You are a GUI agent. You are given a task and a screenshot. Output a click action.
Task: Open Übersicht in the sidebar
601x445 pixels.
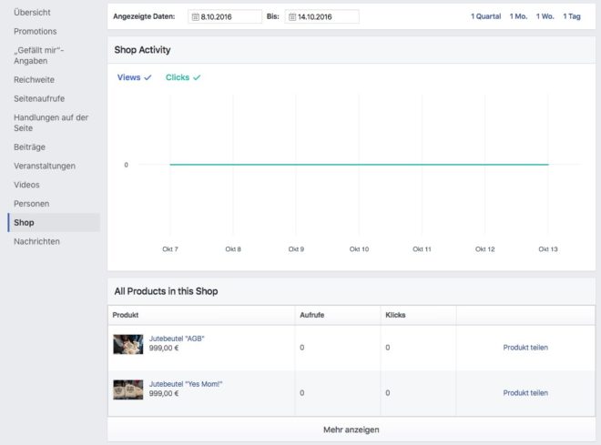32,12
